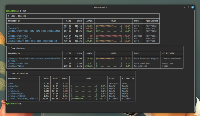The width and height of the screenshot is (200, 116).
Task: Click the 342.9G used value
Action: pyautogui.click(x=78, y=58)
